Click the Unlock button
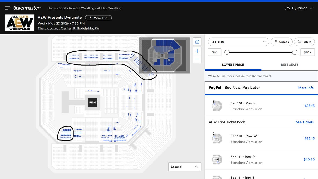This screenshot has height=179, width=318. coord(281,42)
